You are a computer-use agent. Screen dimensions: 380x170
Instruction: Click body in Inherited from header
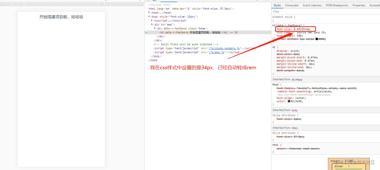(x=295, y=110)
